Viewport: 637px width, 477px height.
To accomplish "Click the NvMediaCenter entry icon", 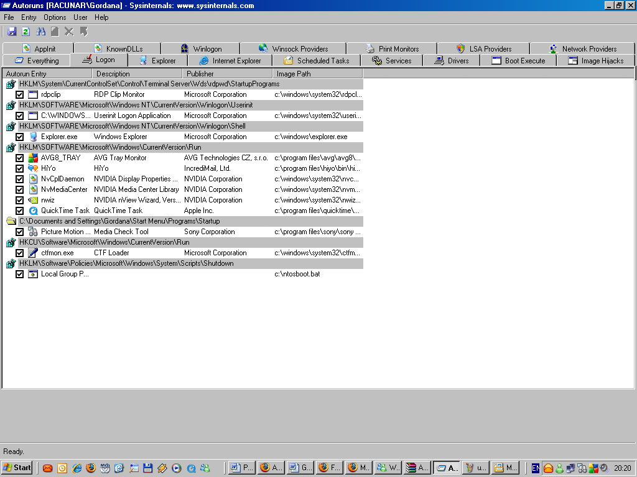I will [33, 189].
